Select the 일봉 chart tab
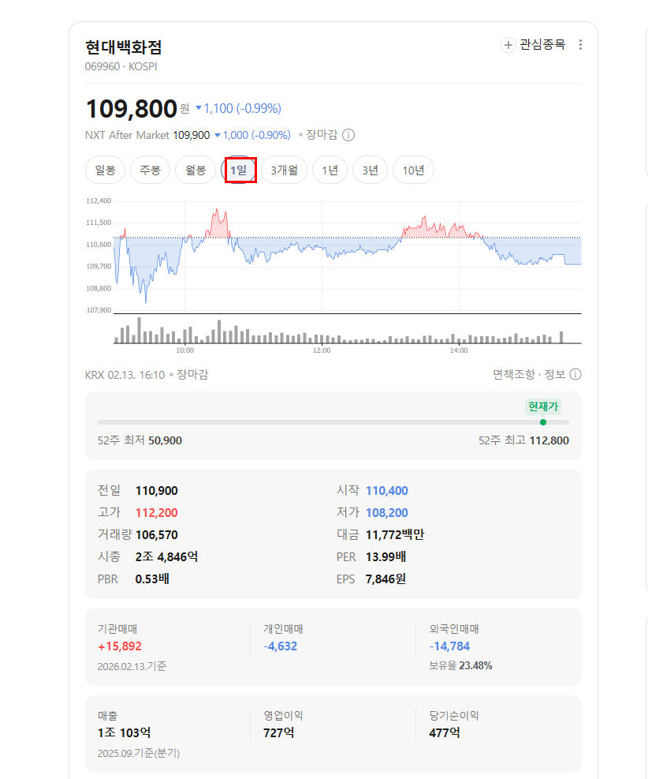 point(105,170)
